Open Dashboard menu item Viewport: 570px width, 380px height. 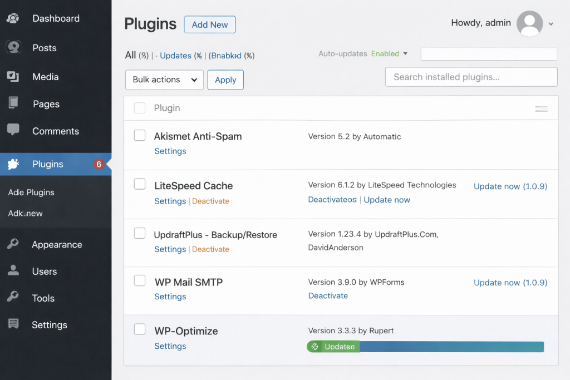tap(56, 18)
